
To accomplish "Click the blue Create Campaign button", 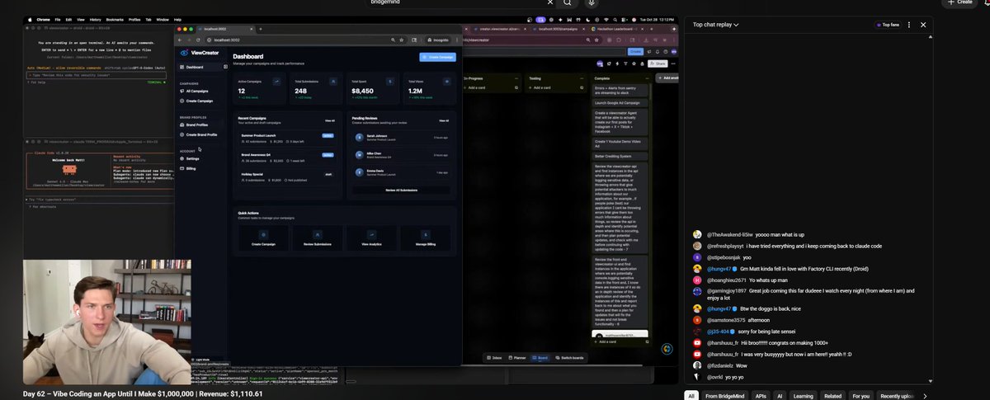I will pos(437,57).
